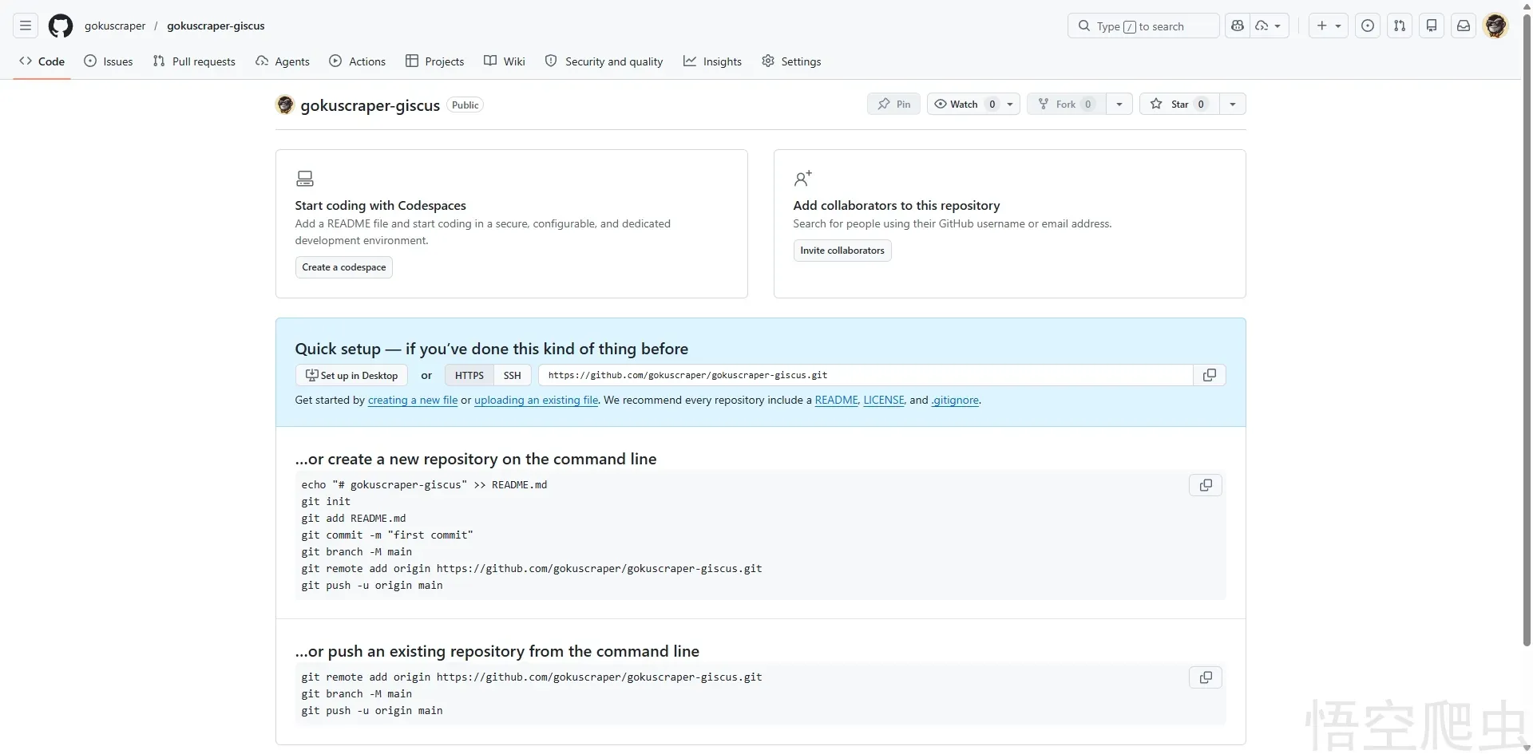The image size is (1533, 754).
Task: Select the SSH clone protocol
Action: (512, 375)
